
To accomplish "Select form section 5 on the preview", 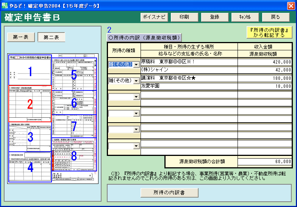I will coord(74,74).
